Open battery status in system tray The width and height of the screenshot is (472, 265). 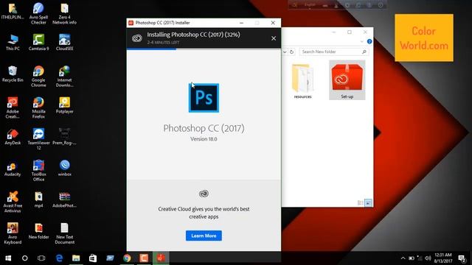point(412,258)
